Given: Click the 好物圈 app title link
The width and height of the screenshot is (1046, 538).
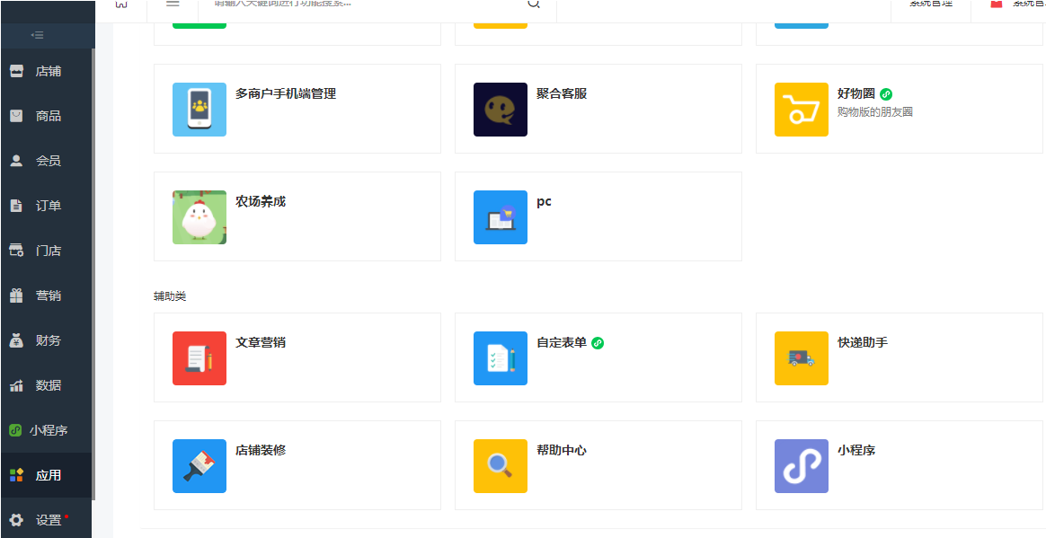Looking at the screenshot, I should pyautogui.click(x=855, y=93).
